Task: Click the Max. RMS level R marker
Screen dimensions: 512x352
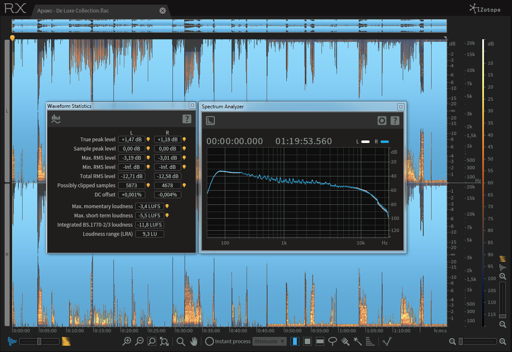Action: (184, 158)
